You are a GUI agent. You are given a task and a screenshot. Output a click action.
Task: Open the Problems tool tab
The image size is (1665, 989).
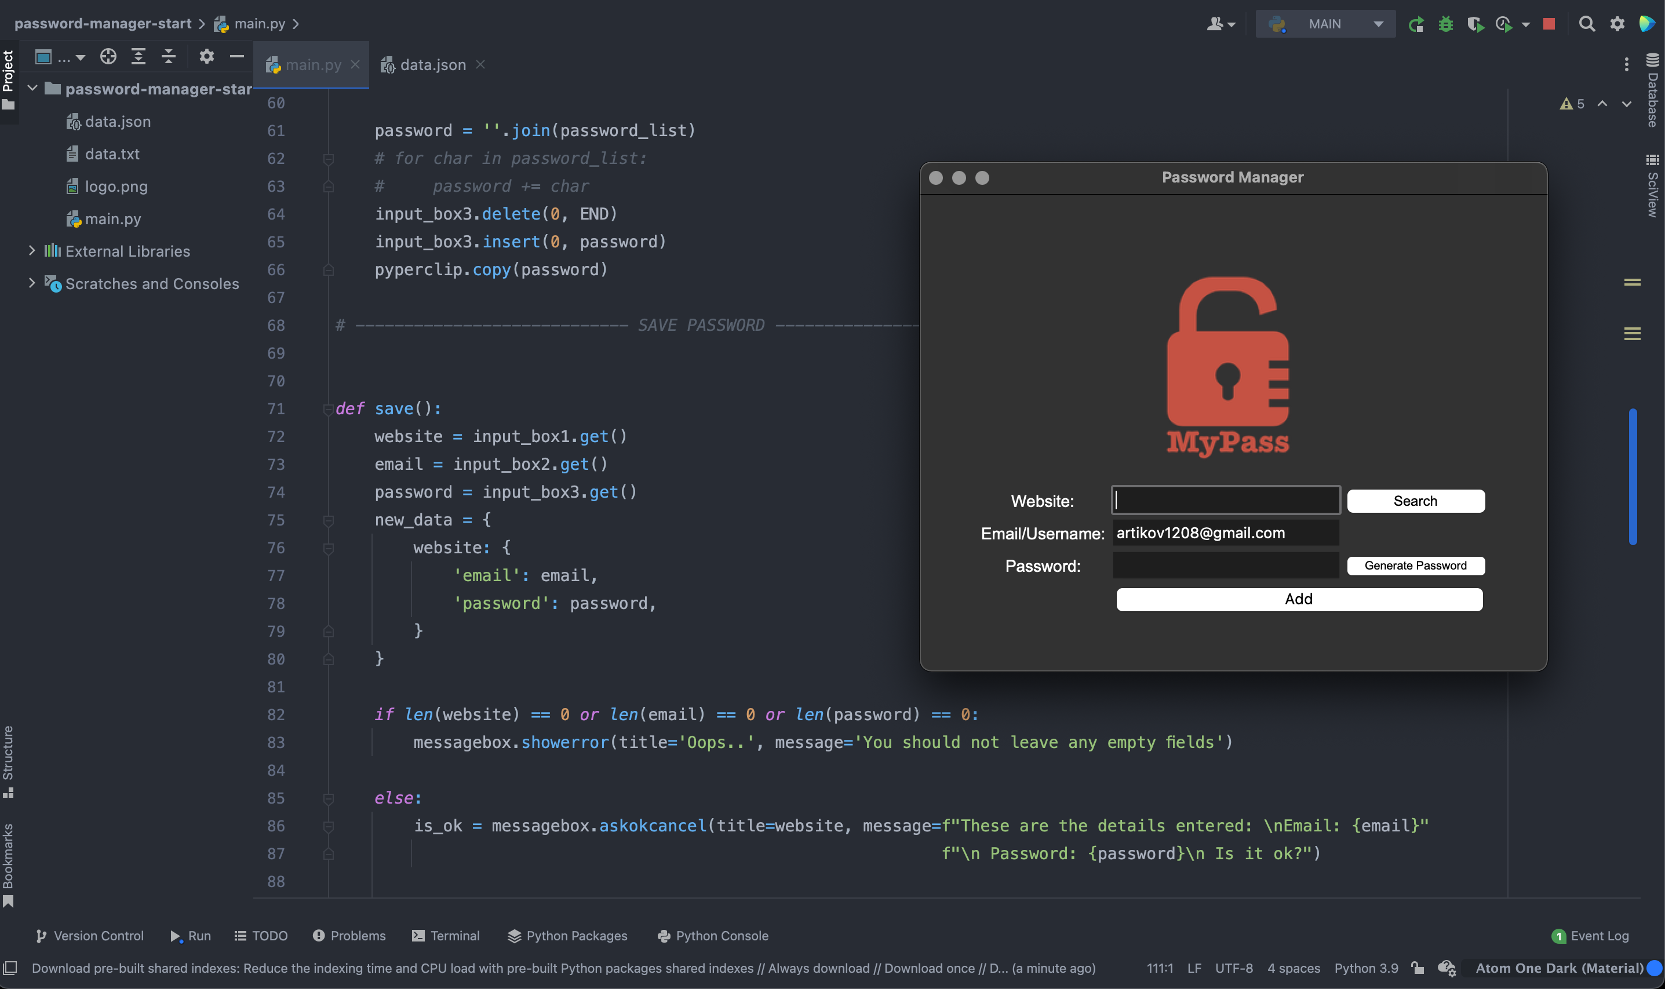pos(349,936)
